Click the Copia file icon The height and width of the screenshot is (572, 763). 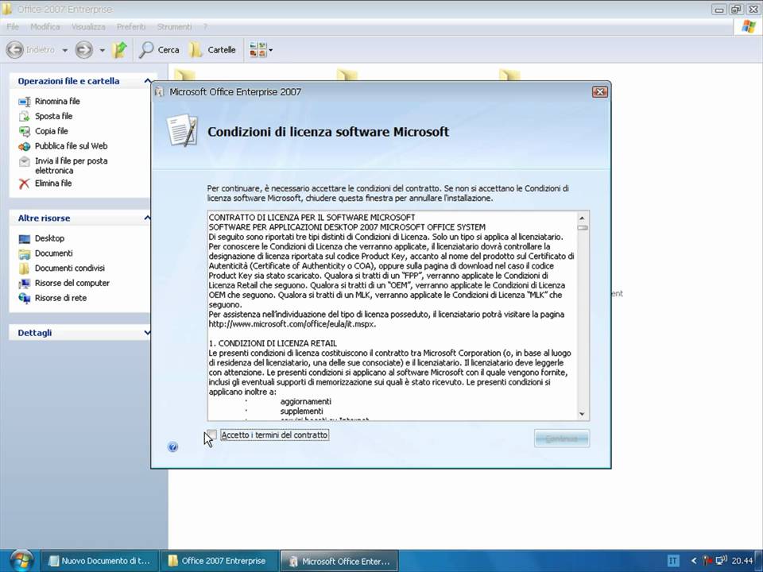pyautogui.click(x=25, y=131)
